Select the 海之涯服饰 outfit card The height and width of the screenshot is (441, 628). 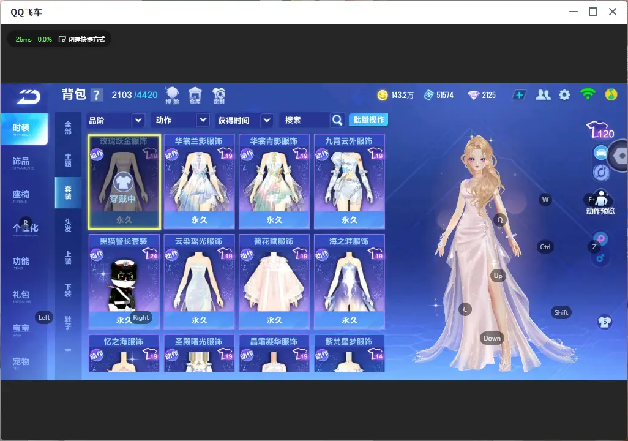pos(350,282)
